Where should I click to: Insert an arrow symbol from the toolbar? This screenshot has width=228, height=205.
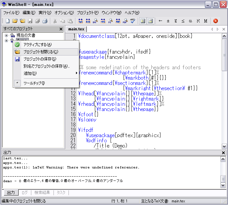[x=160, y=21]
